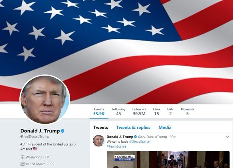Open the #TeamScalise hashtag
The image size is (233, 168).
(117, 146)
